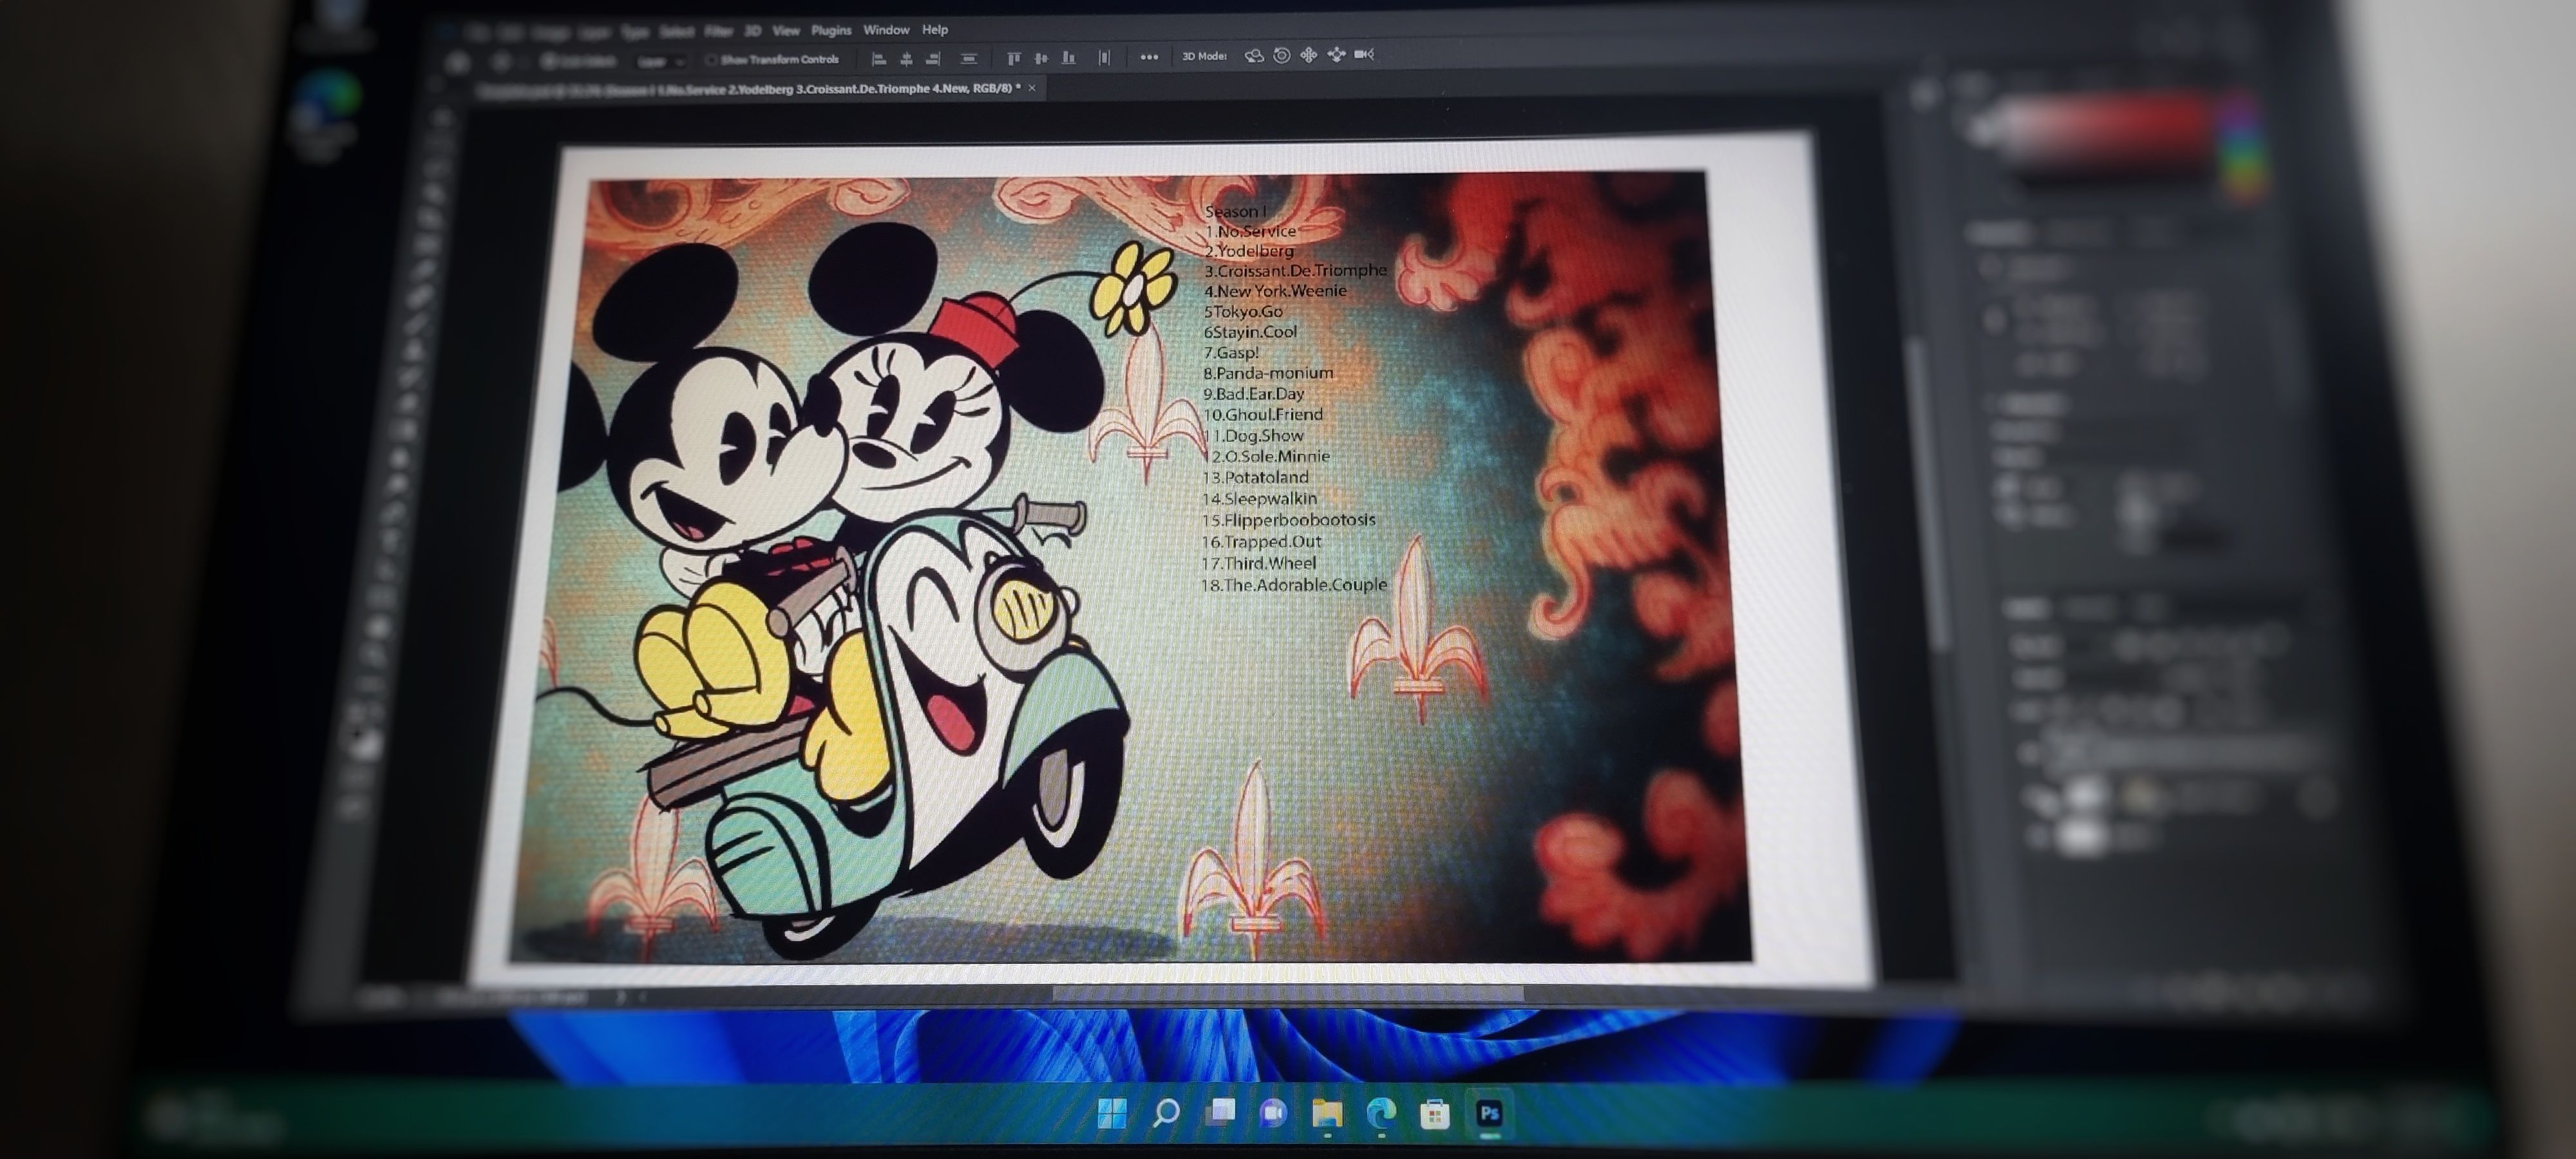2576x1159 pixels.
Task: Open the Window menu
Action: coord(886,30)
